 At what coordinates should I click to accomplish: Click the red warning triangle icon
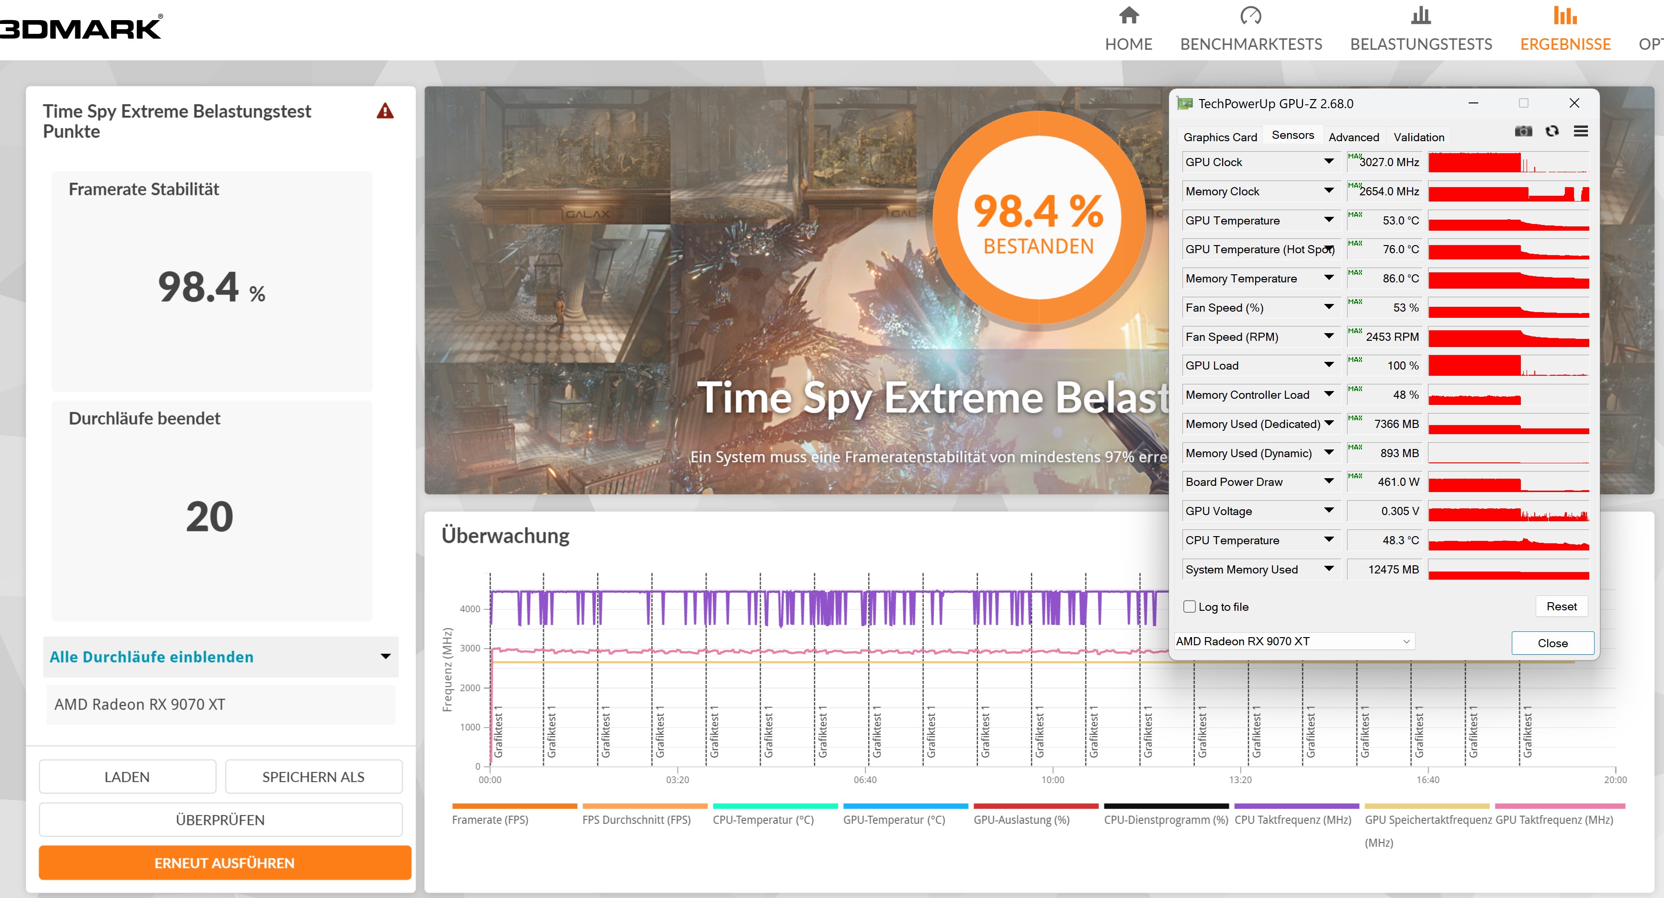click(385, 111)
